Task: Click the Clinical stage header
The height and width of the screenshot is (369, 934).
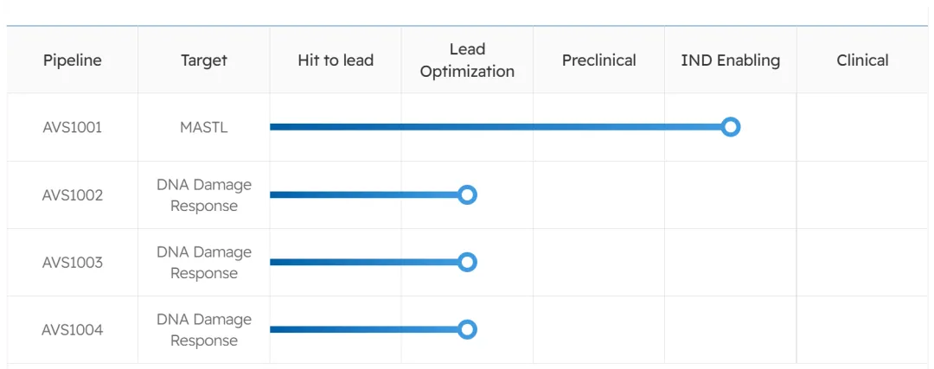Action: [x=862, y=60]
